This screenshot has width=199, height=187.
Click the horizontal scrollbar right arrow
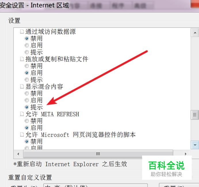click(185, 154)
